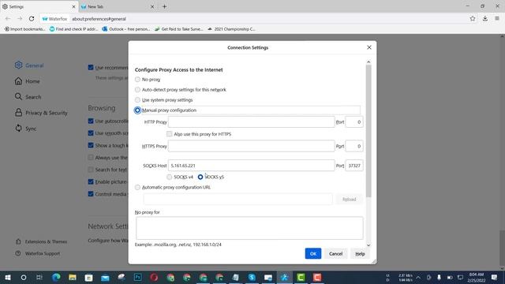Select the No proxy option
Image resolution: width=505 pixels, height=284 pixels.
[137, 79]
